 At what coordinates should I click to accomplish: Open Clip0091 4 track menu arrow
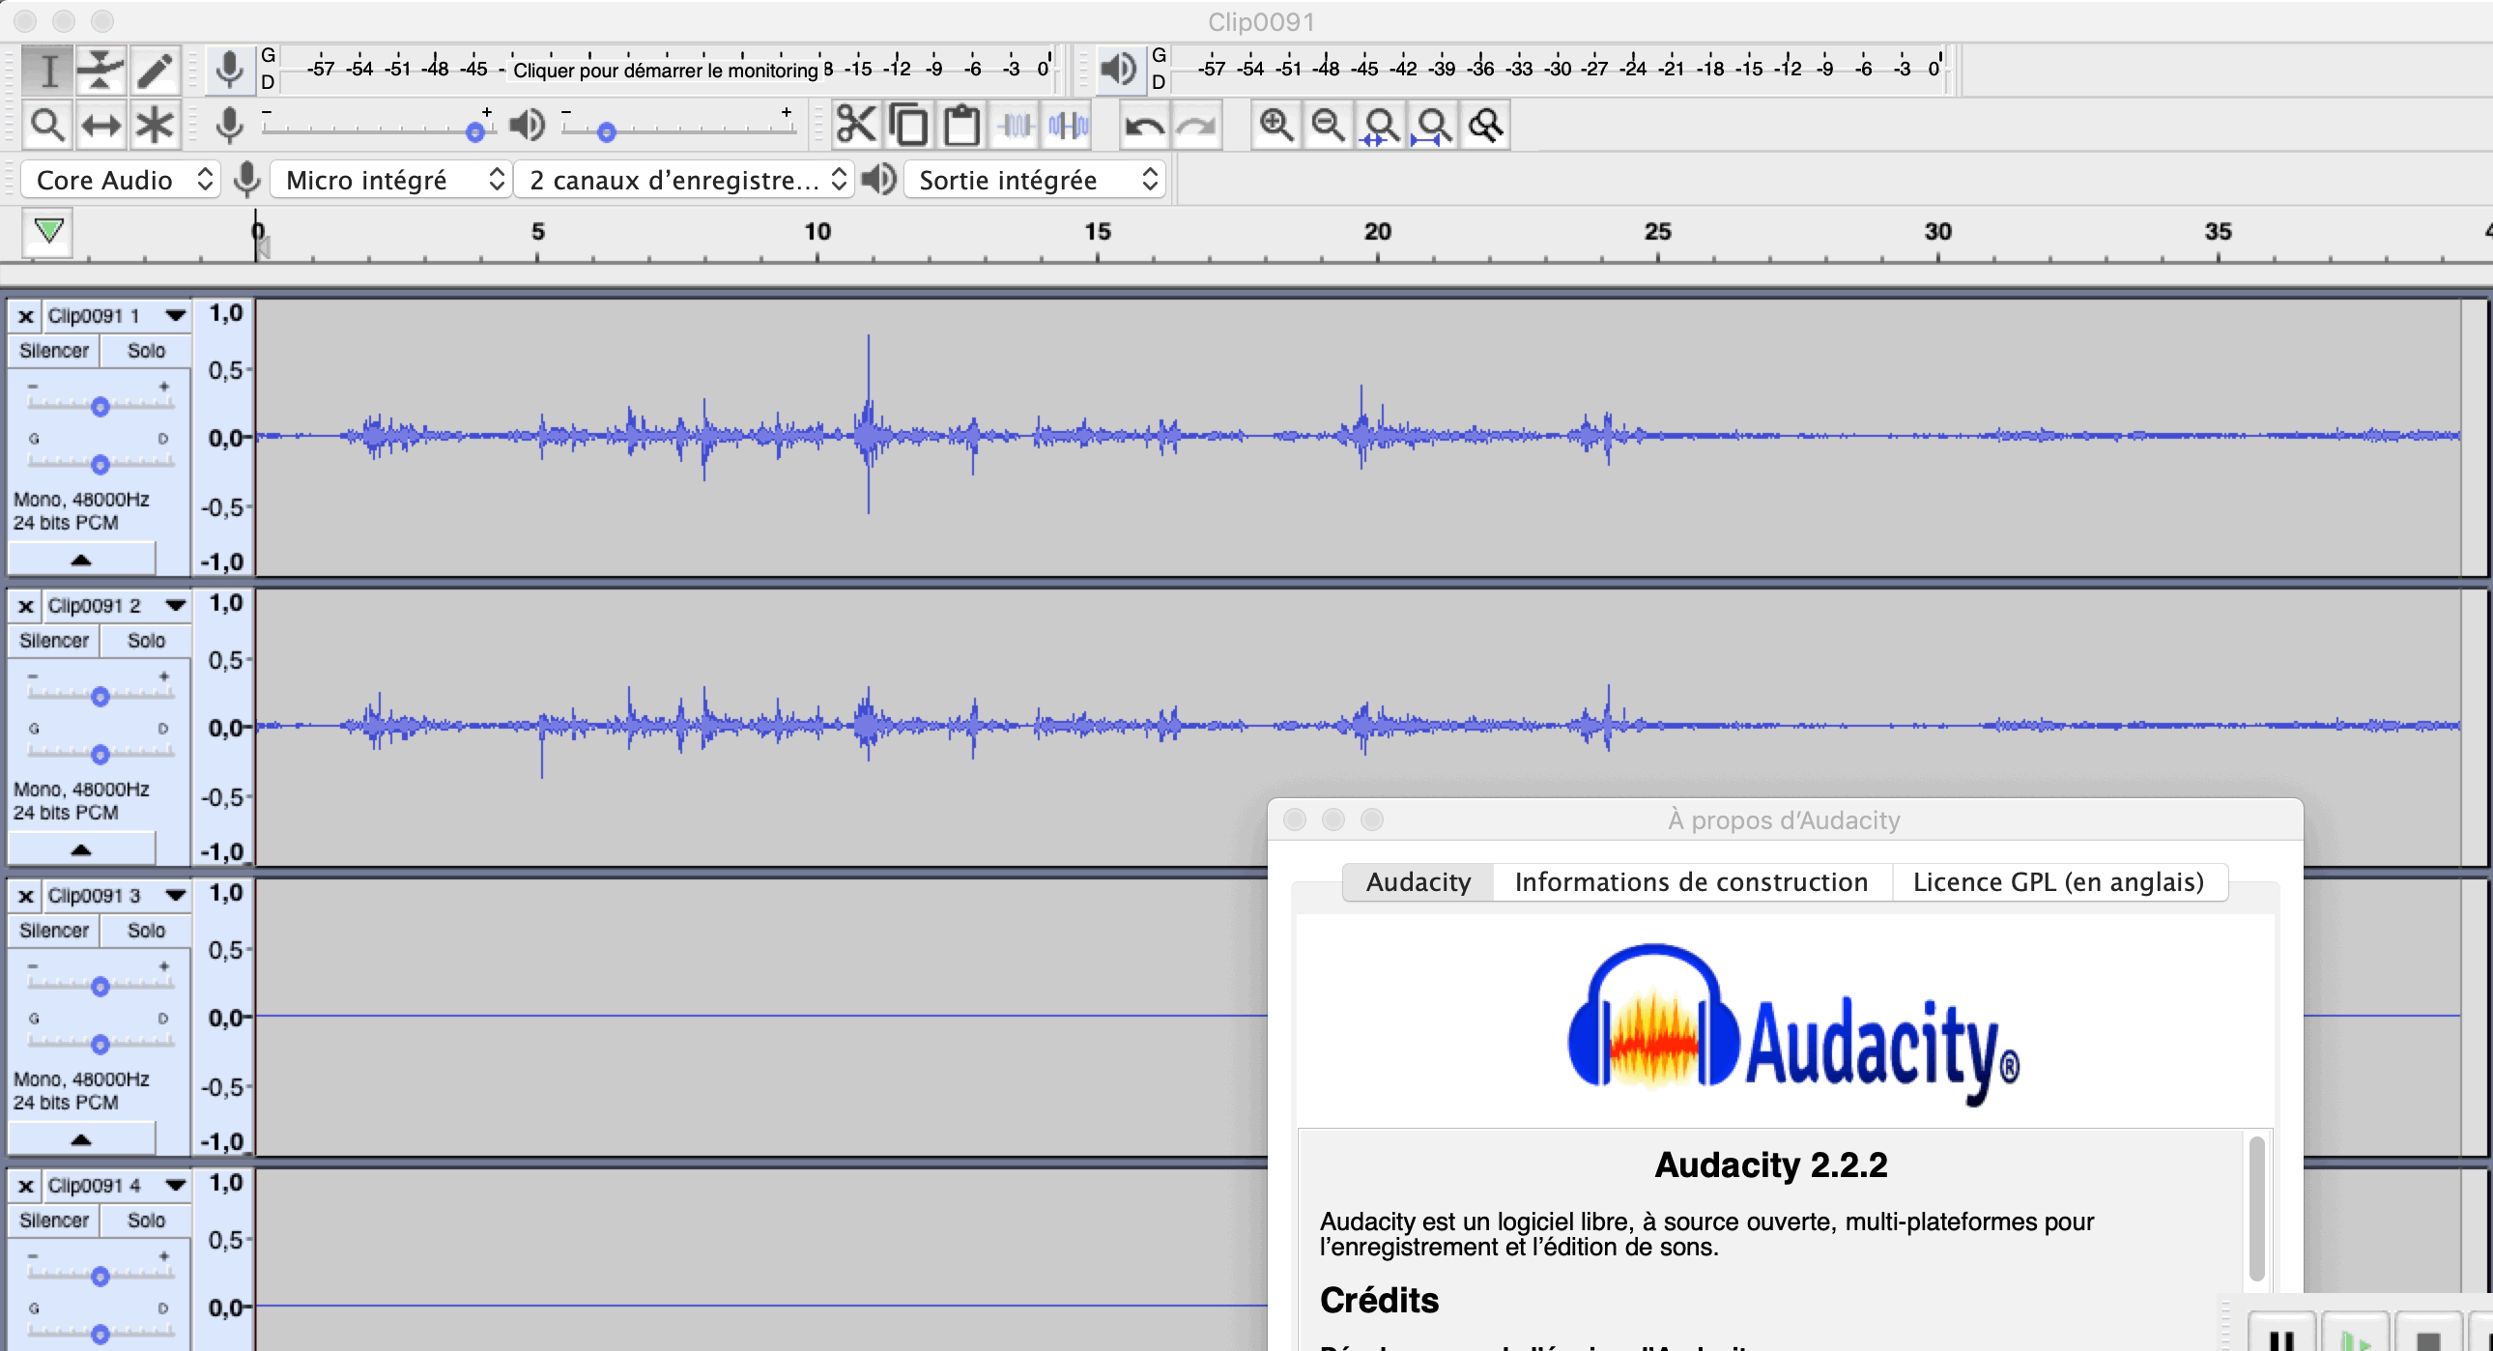(x=175, y=1186)
